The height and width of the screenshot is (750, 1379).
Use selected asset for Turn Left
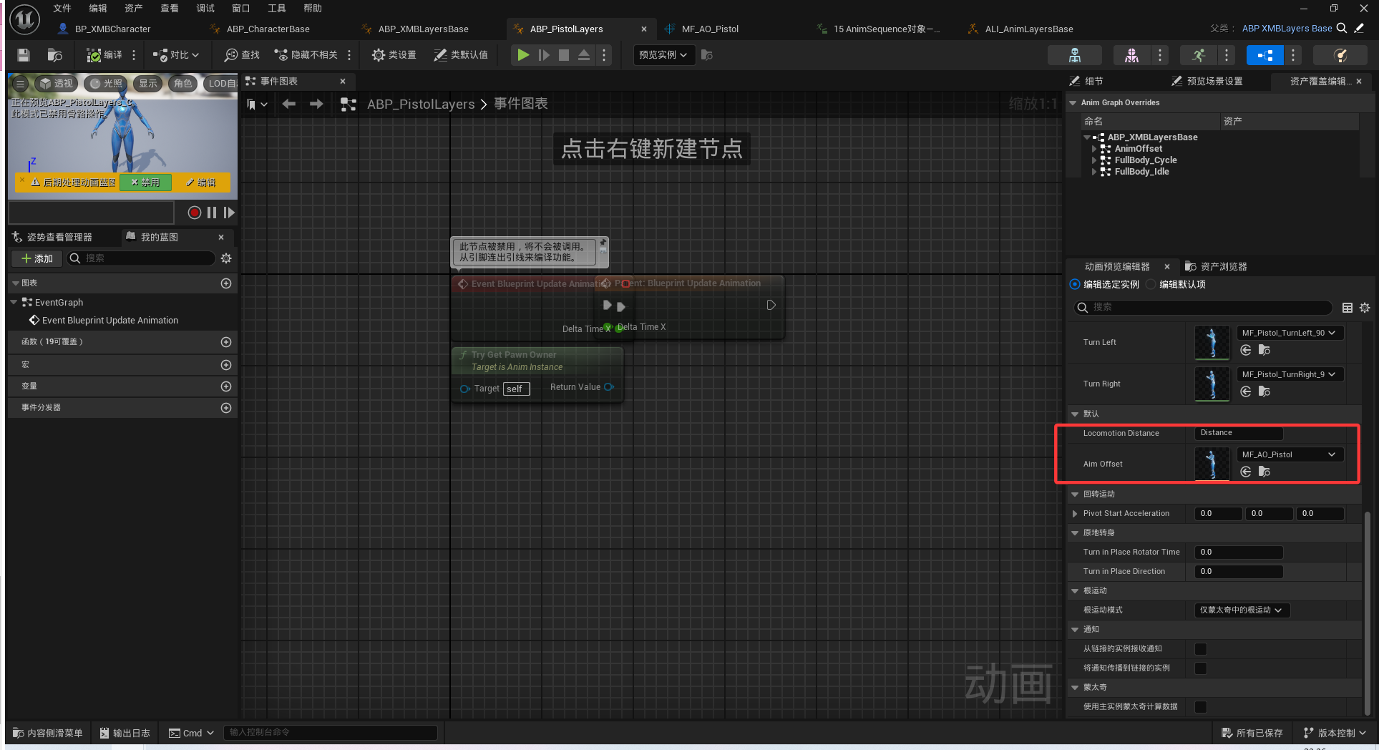tap(1246, 350)
